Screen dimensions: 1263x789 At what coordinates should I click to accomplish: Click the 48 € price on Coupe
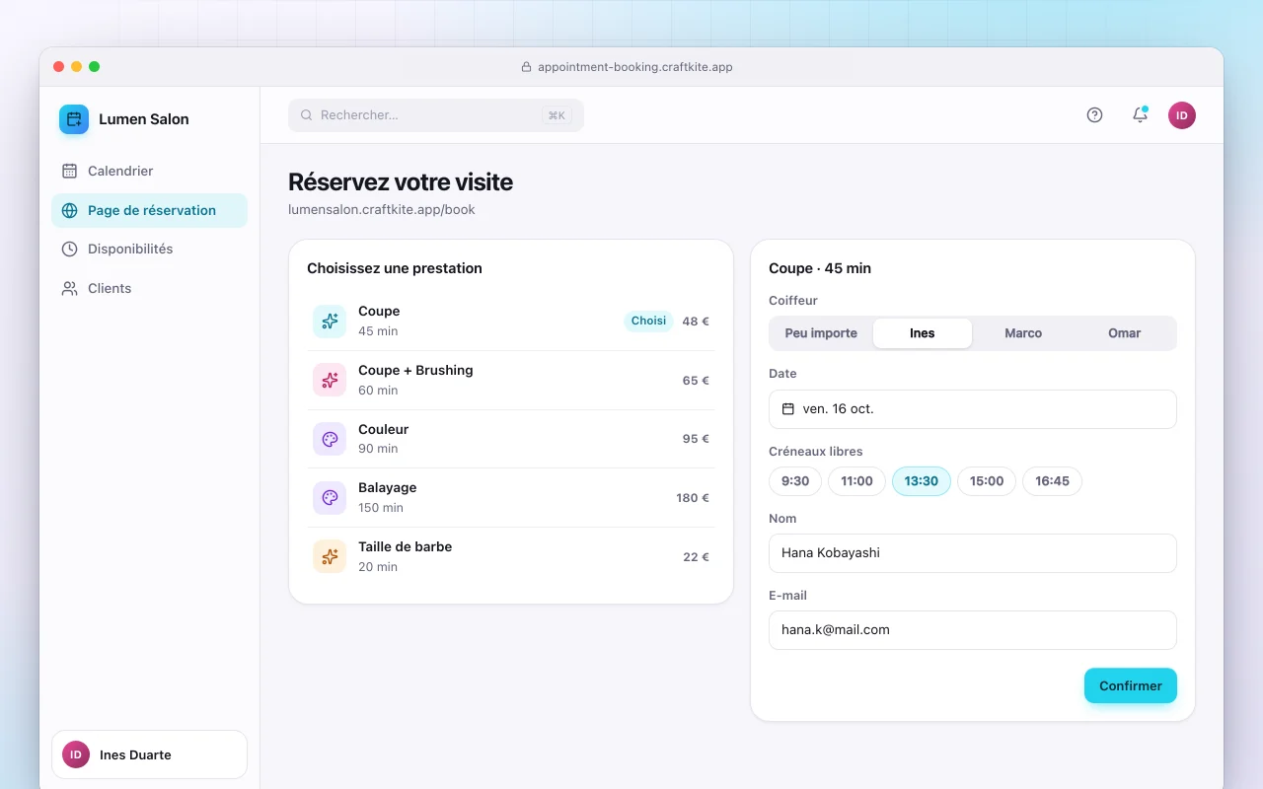(x=696, y=322)
